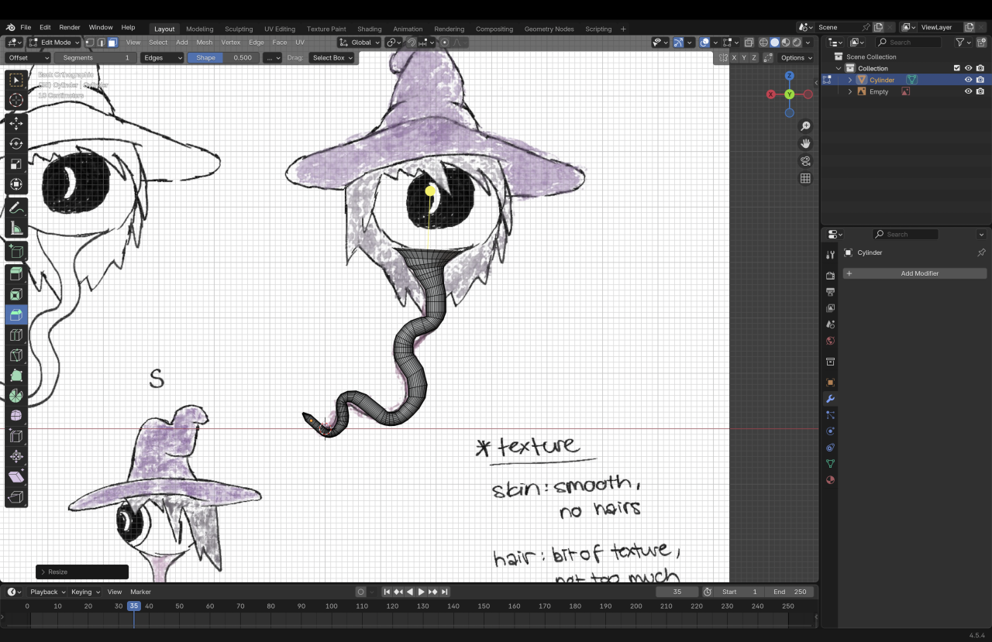Open the Global transform orientation dropdown
The width and height of the screenshot is (992, 642).
(x=360, y=43)
